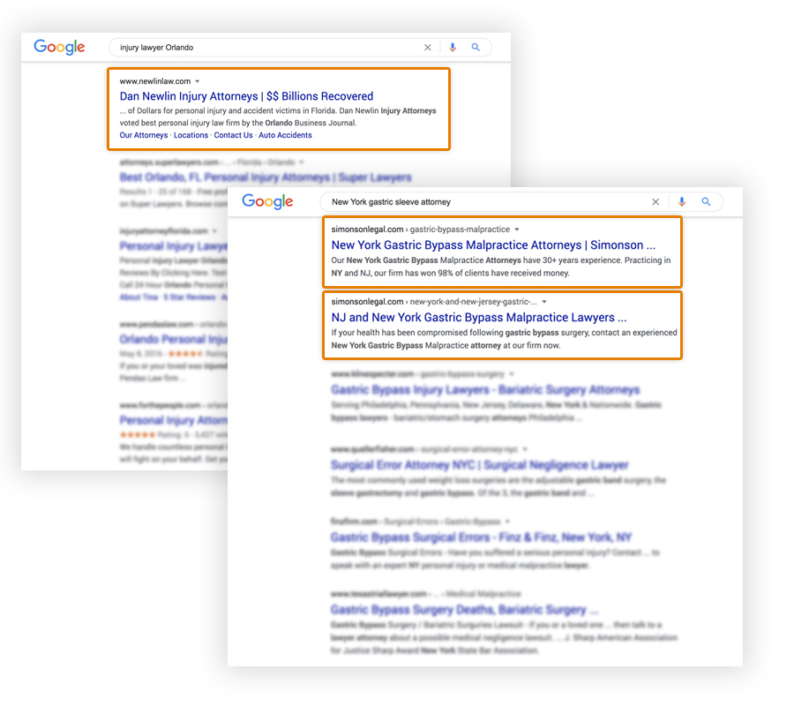The width and height of the screenshot is (794, 715).
Task: Clear the 'injury lawyer Orlando' search with the X icon
Action: pos(427,47)
